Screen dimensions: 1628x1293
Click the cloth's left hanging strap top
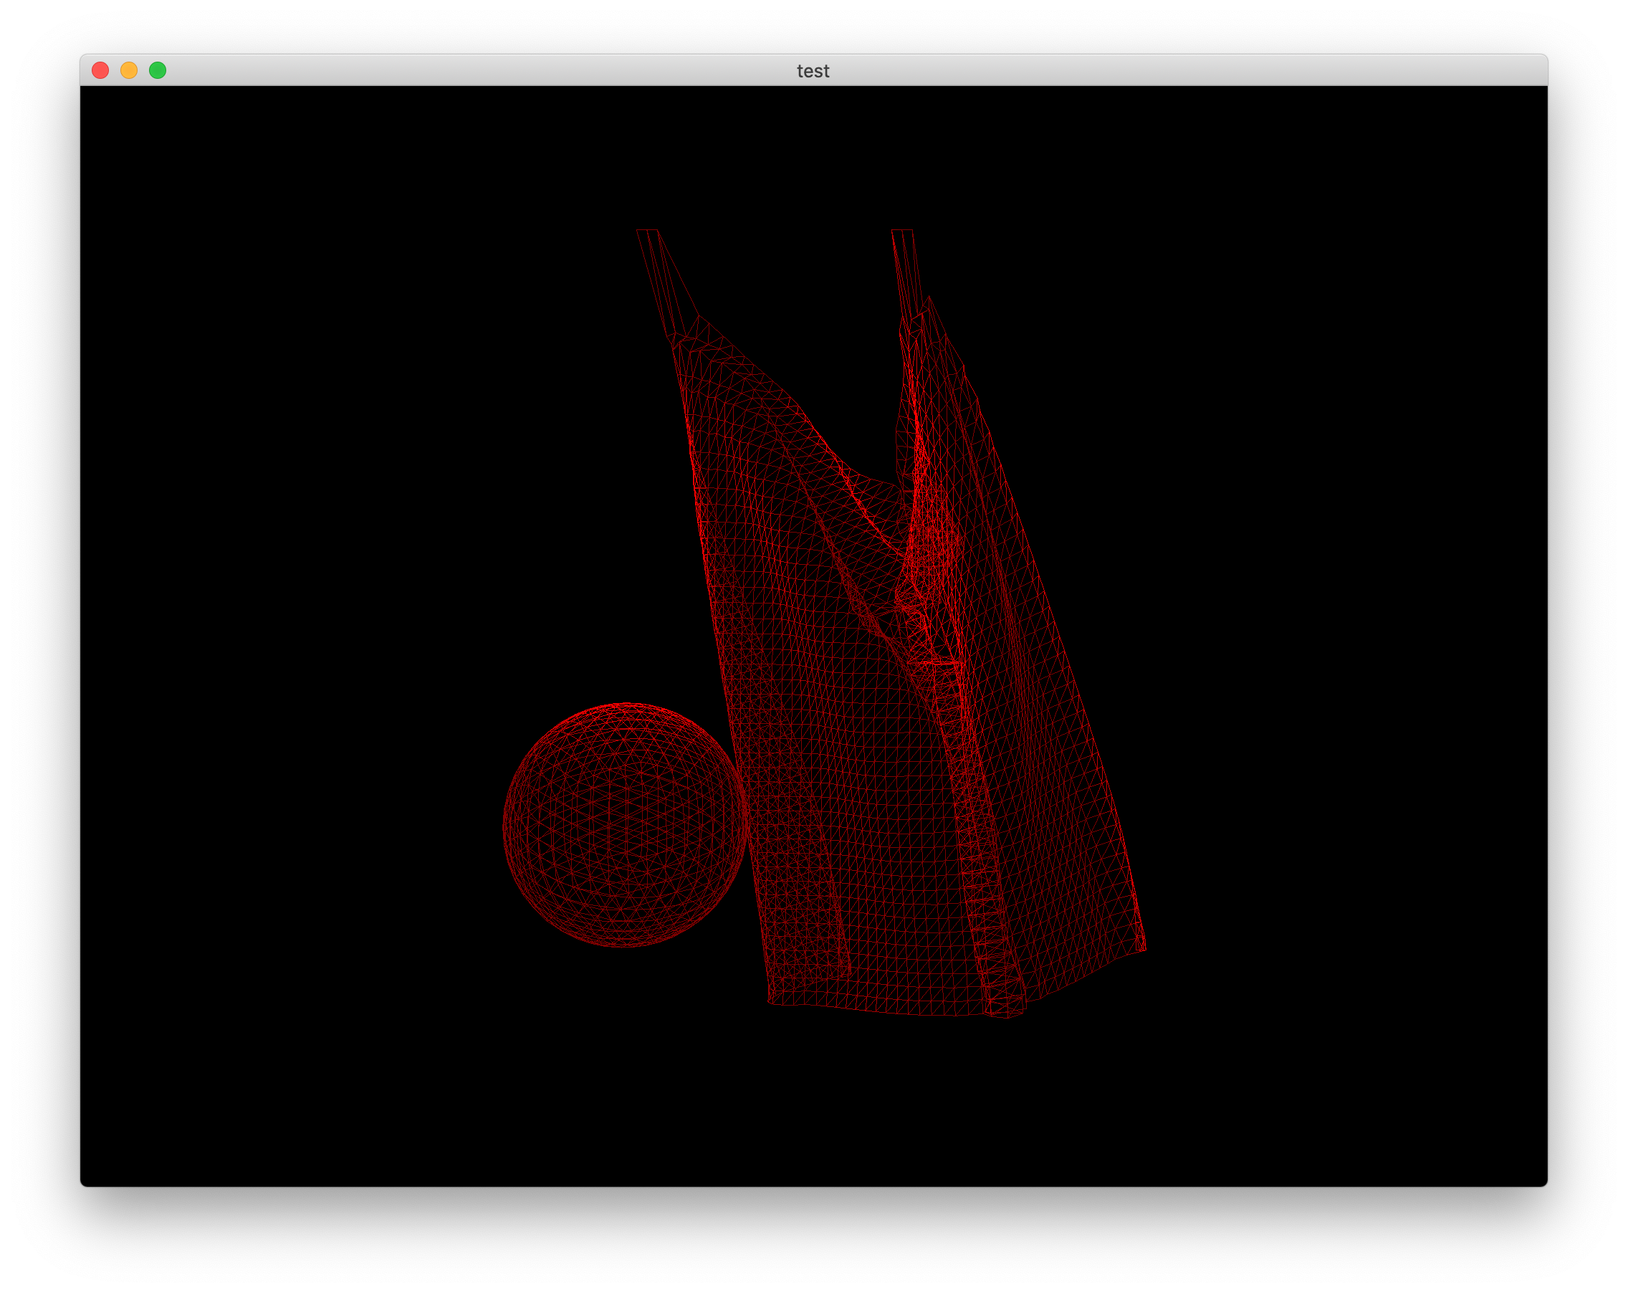click(x=647, y=233)
